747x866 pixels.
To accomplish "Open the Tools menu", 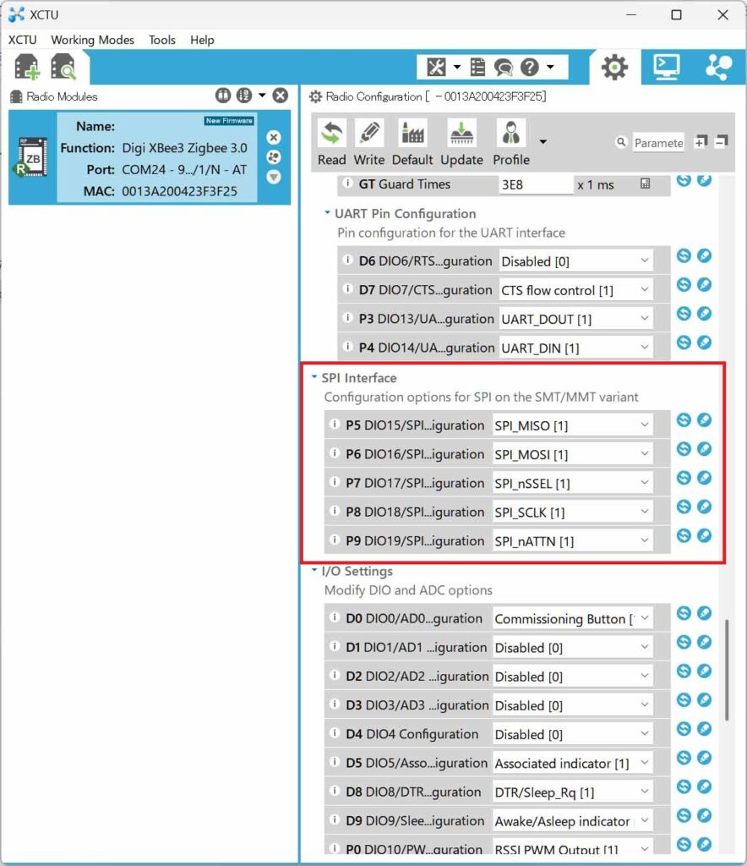I will 162,40.
